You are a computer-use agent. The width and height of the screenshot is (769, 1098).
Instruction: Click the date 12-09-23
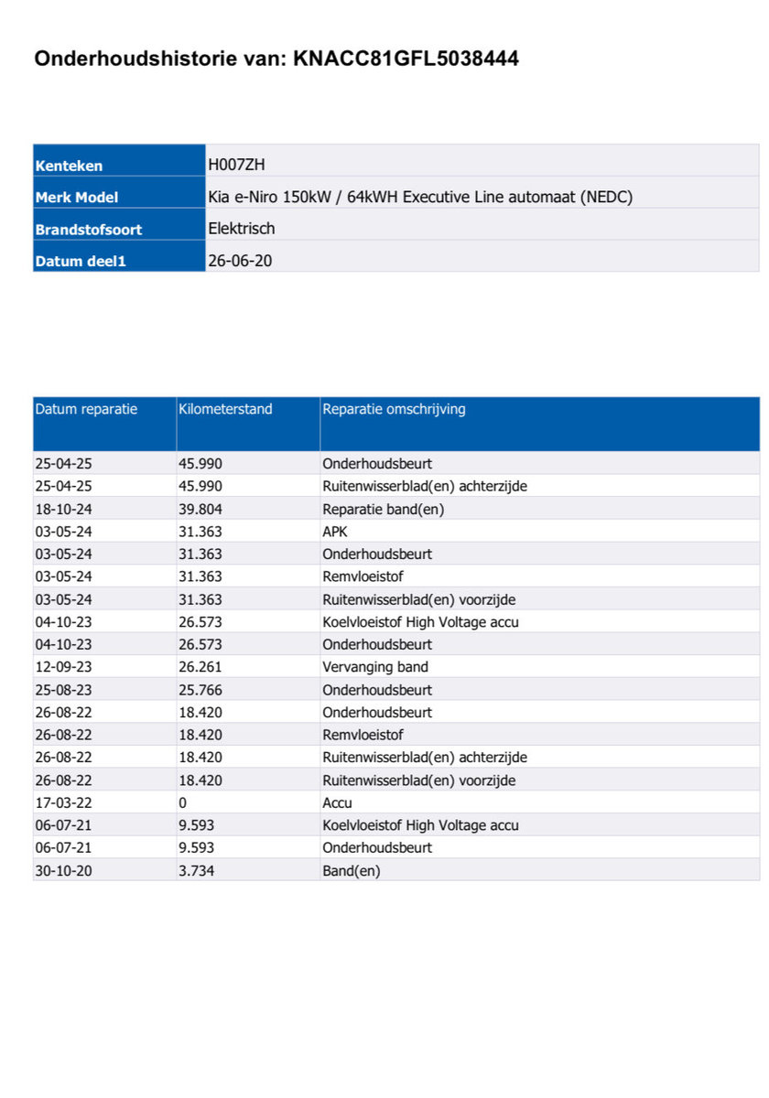(63, 667)
